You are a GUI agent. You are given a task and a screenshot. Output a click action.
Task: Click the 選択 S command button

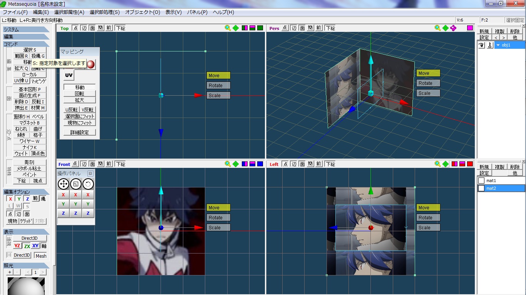pos(30,50)
